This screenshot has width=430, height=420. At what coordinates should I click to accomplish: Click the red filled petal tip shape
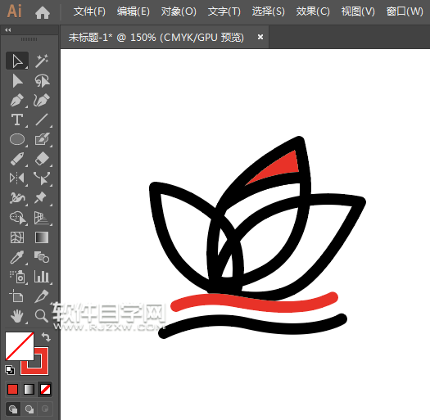pyautogui.click(x=283, y=169)
